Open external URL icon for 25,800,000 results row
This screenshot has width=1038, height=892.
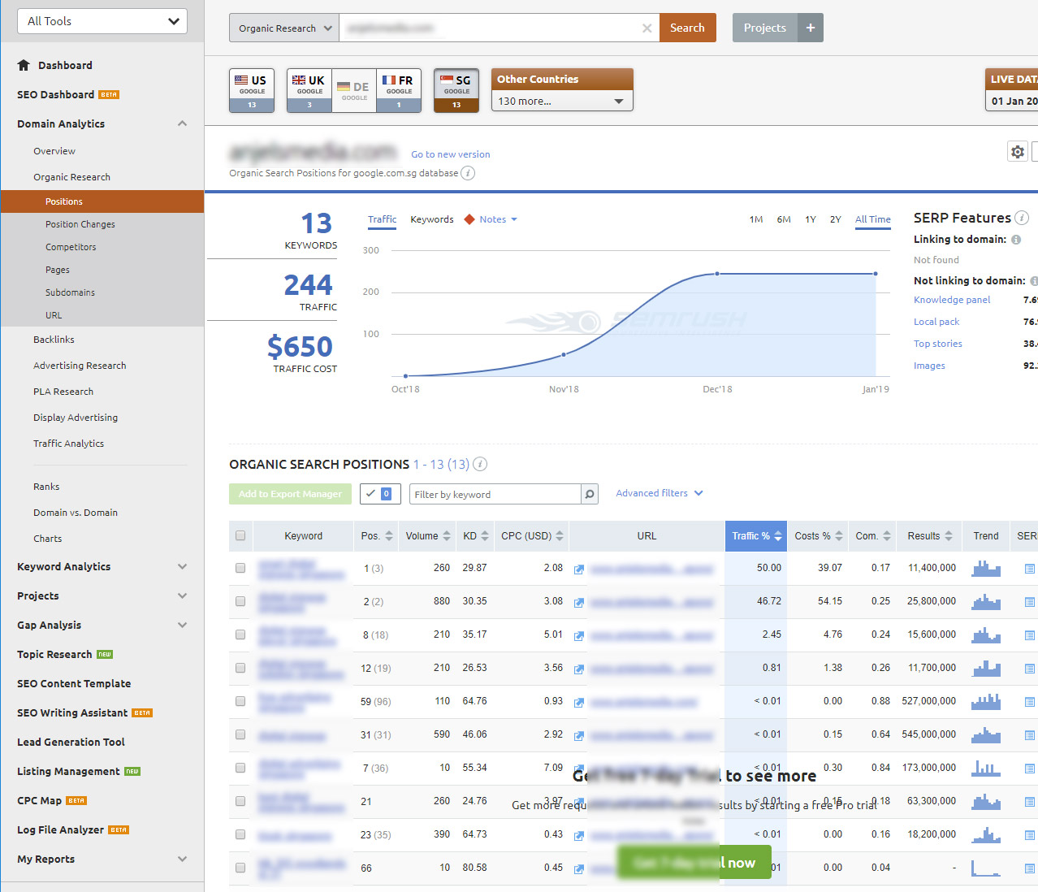579,603
